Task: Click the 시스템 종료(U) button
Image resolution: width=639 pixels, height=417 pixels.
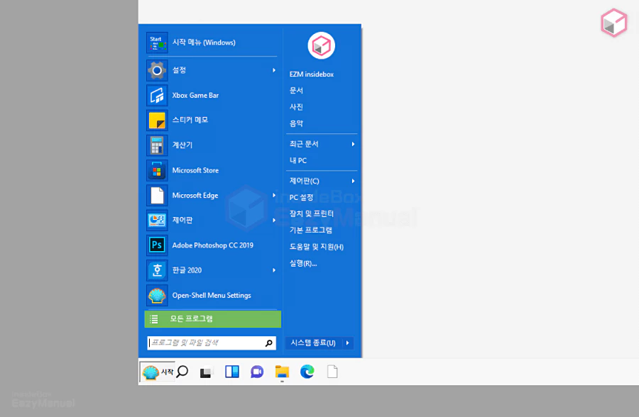Action: (x=313, y=343)
